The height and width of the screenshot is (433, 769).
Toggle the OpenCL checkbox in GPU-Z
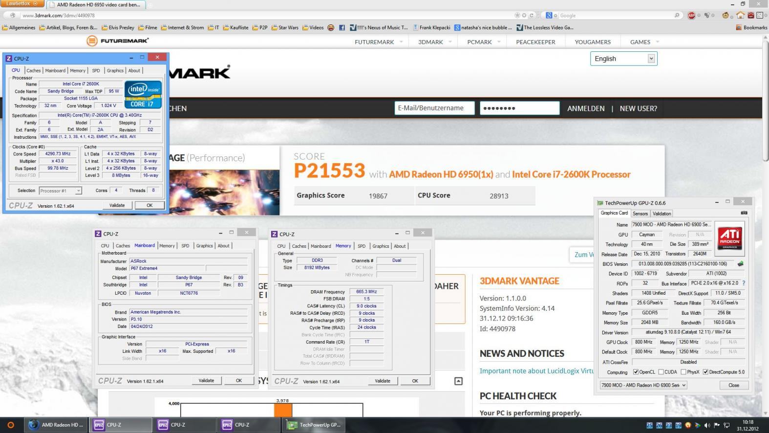(636, 372)
